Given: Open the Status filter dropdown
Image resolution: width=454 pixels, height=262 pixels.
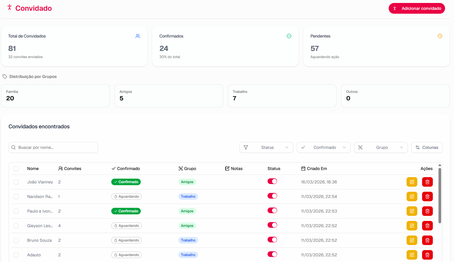Looking at the screenshot, I should click(266, 147).
